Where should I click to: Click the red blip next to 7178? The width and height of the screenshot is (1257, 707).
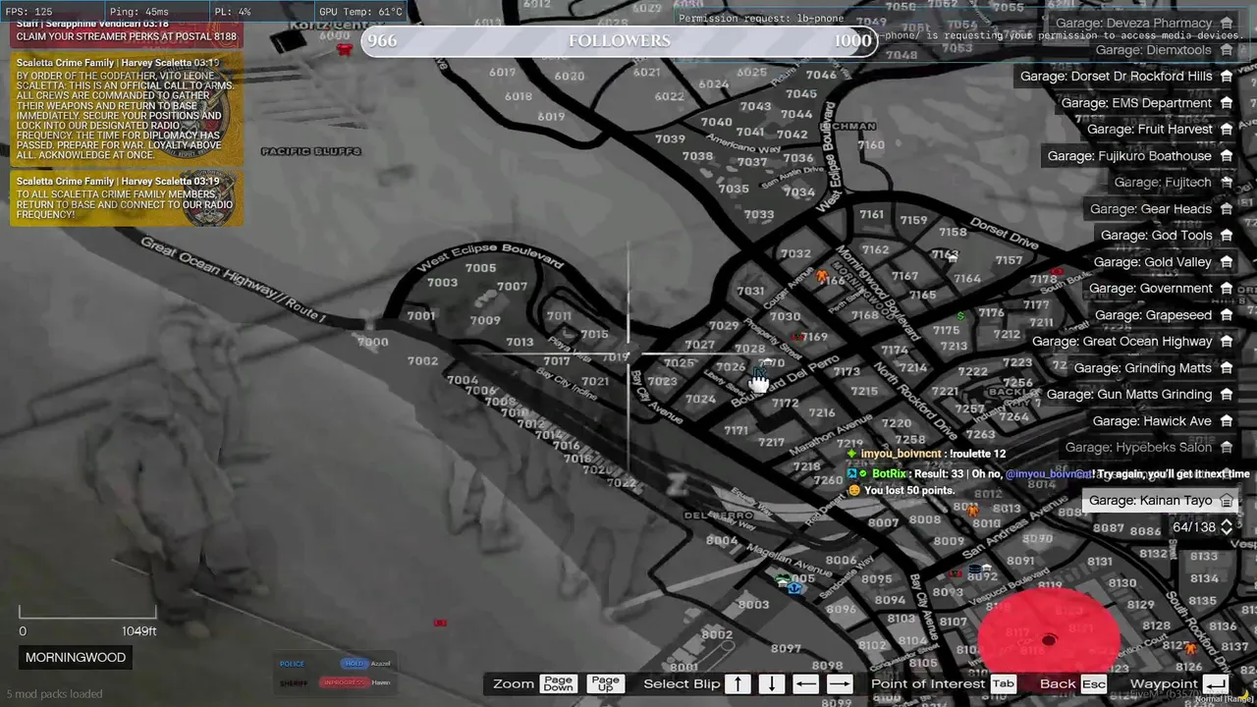(x=1057, y=272)
